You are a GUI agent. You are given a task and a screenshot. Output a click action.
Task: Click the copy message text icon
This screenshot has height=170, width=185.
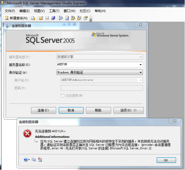[x=33, y=160]
